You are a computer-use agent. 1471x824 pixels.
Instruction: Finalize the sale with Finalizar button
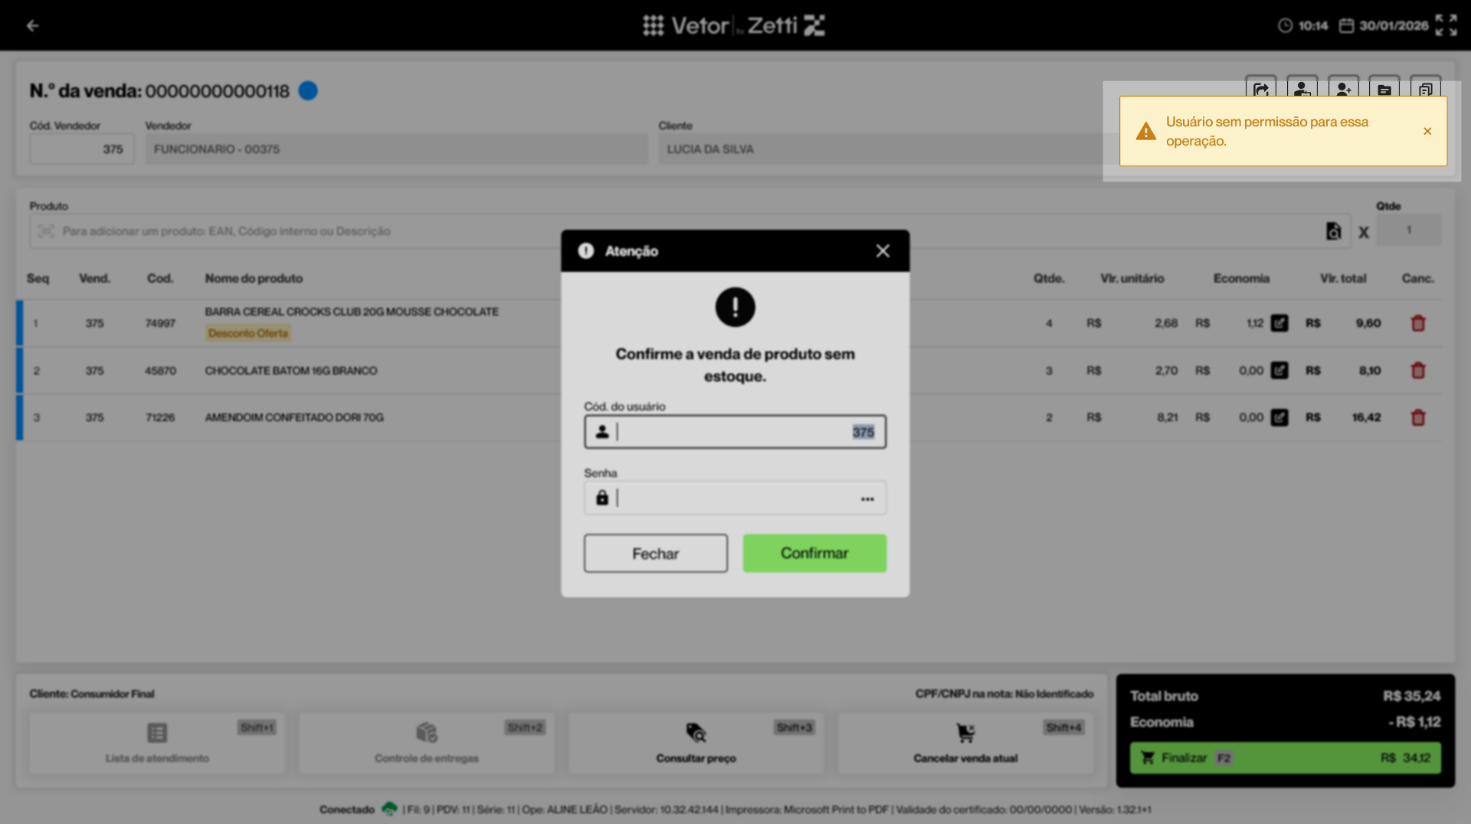click(1286, 757)
